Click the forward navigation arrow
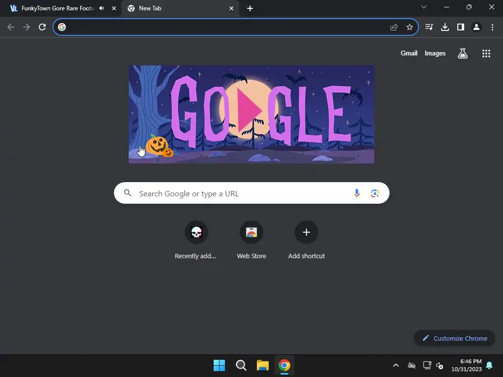 (x=27, y=27)
